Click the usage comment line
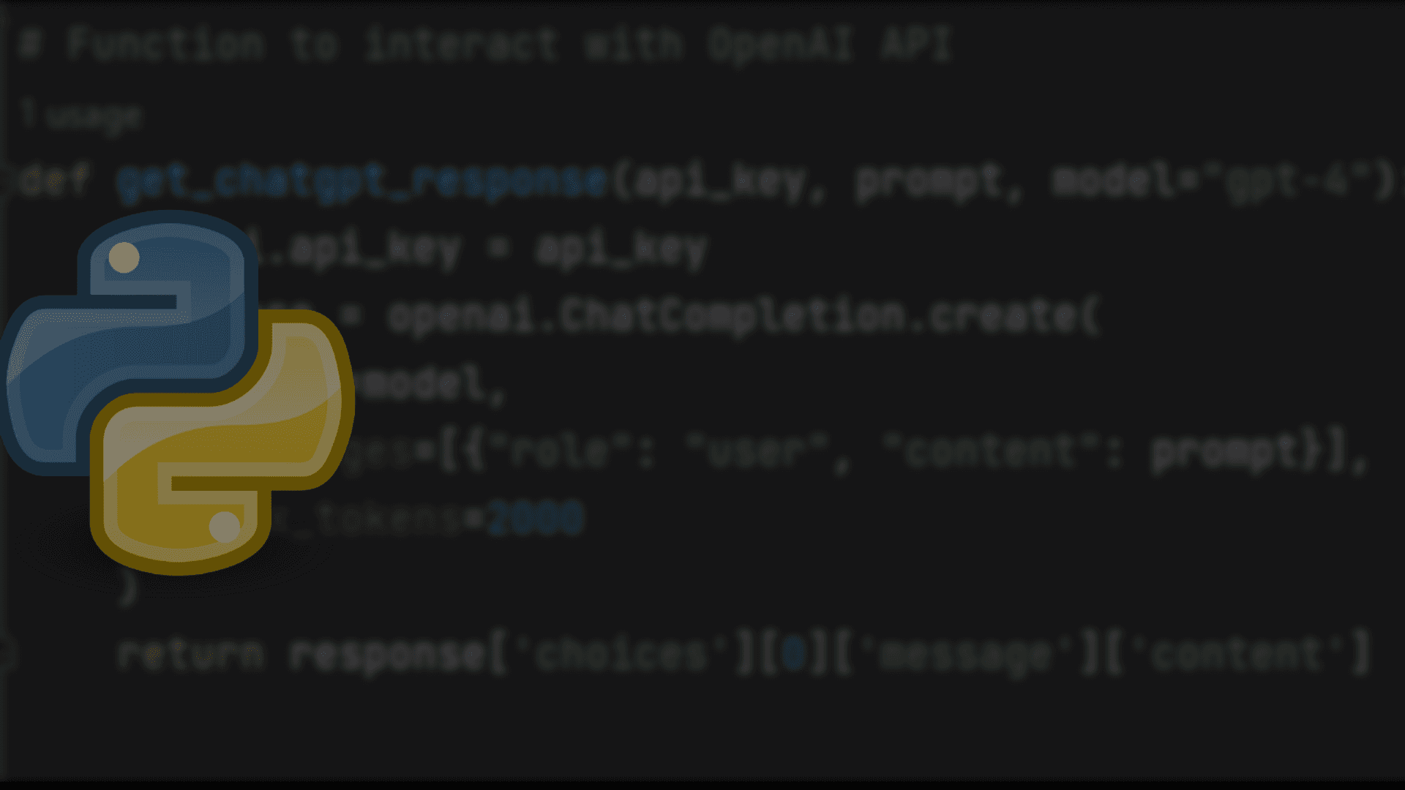The image size is (1405, 790). (x=72, y=114)
